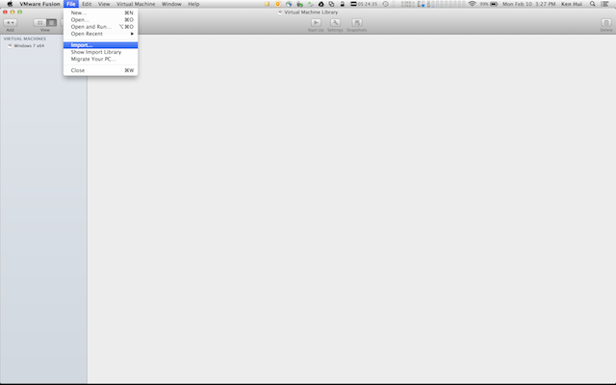Choose Import... from File menu
The width and height of the screenshot is (616, 385).
point(100,45)
